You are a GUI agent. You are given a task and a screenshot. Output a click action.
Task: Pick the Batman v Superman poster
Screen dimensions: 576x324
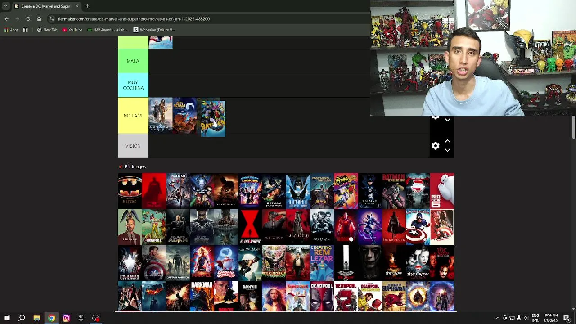(418, 191)
